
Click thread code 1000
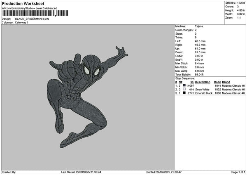coord(218,93)
